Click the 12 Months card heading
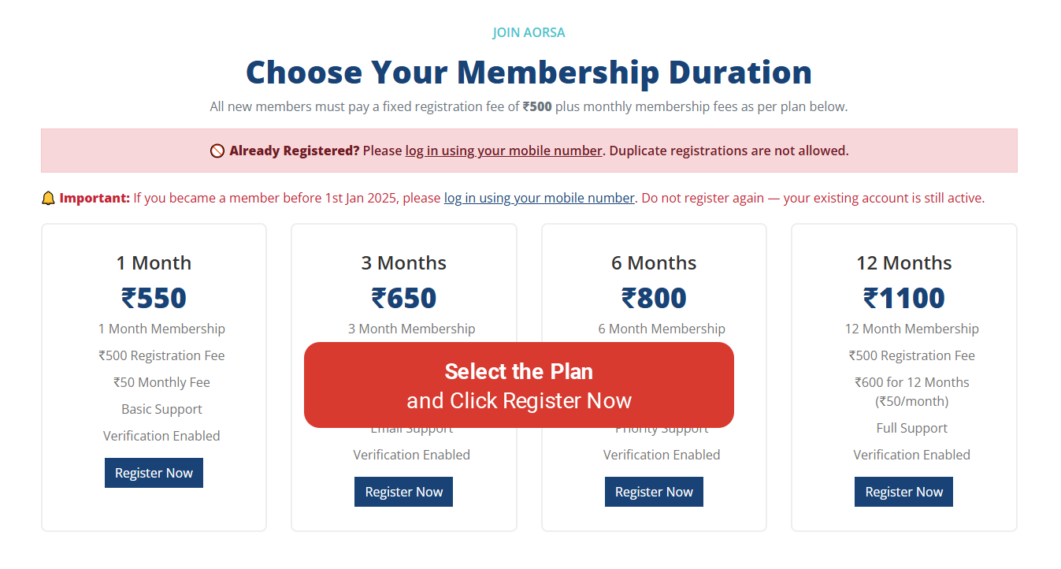The height and width of the screenshot is (569, 1061). point(903,263)
